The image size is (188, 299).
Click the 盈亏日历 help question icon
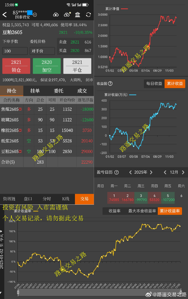(117, 172)
